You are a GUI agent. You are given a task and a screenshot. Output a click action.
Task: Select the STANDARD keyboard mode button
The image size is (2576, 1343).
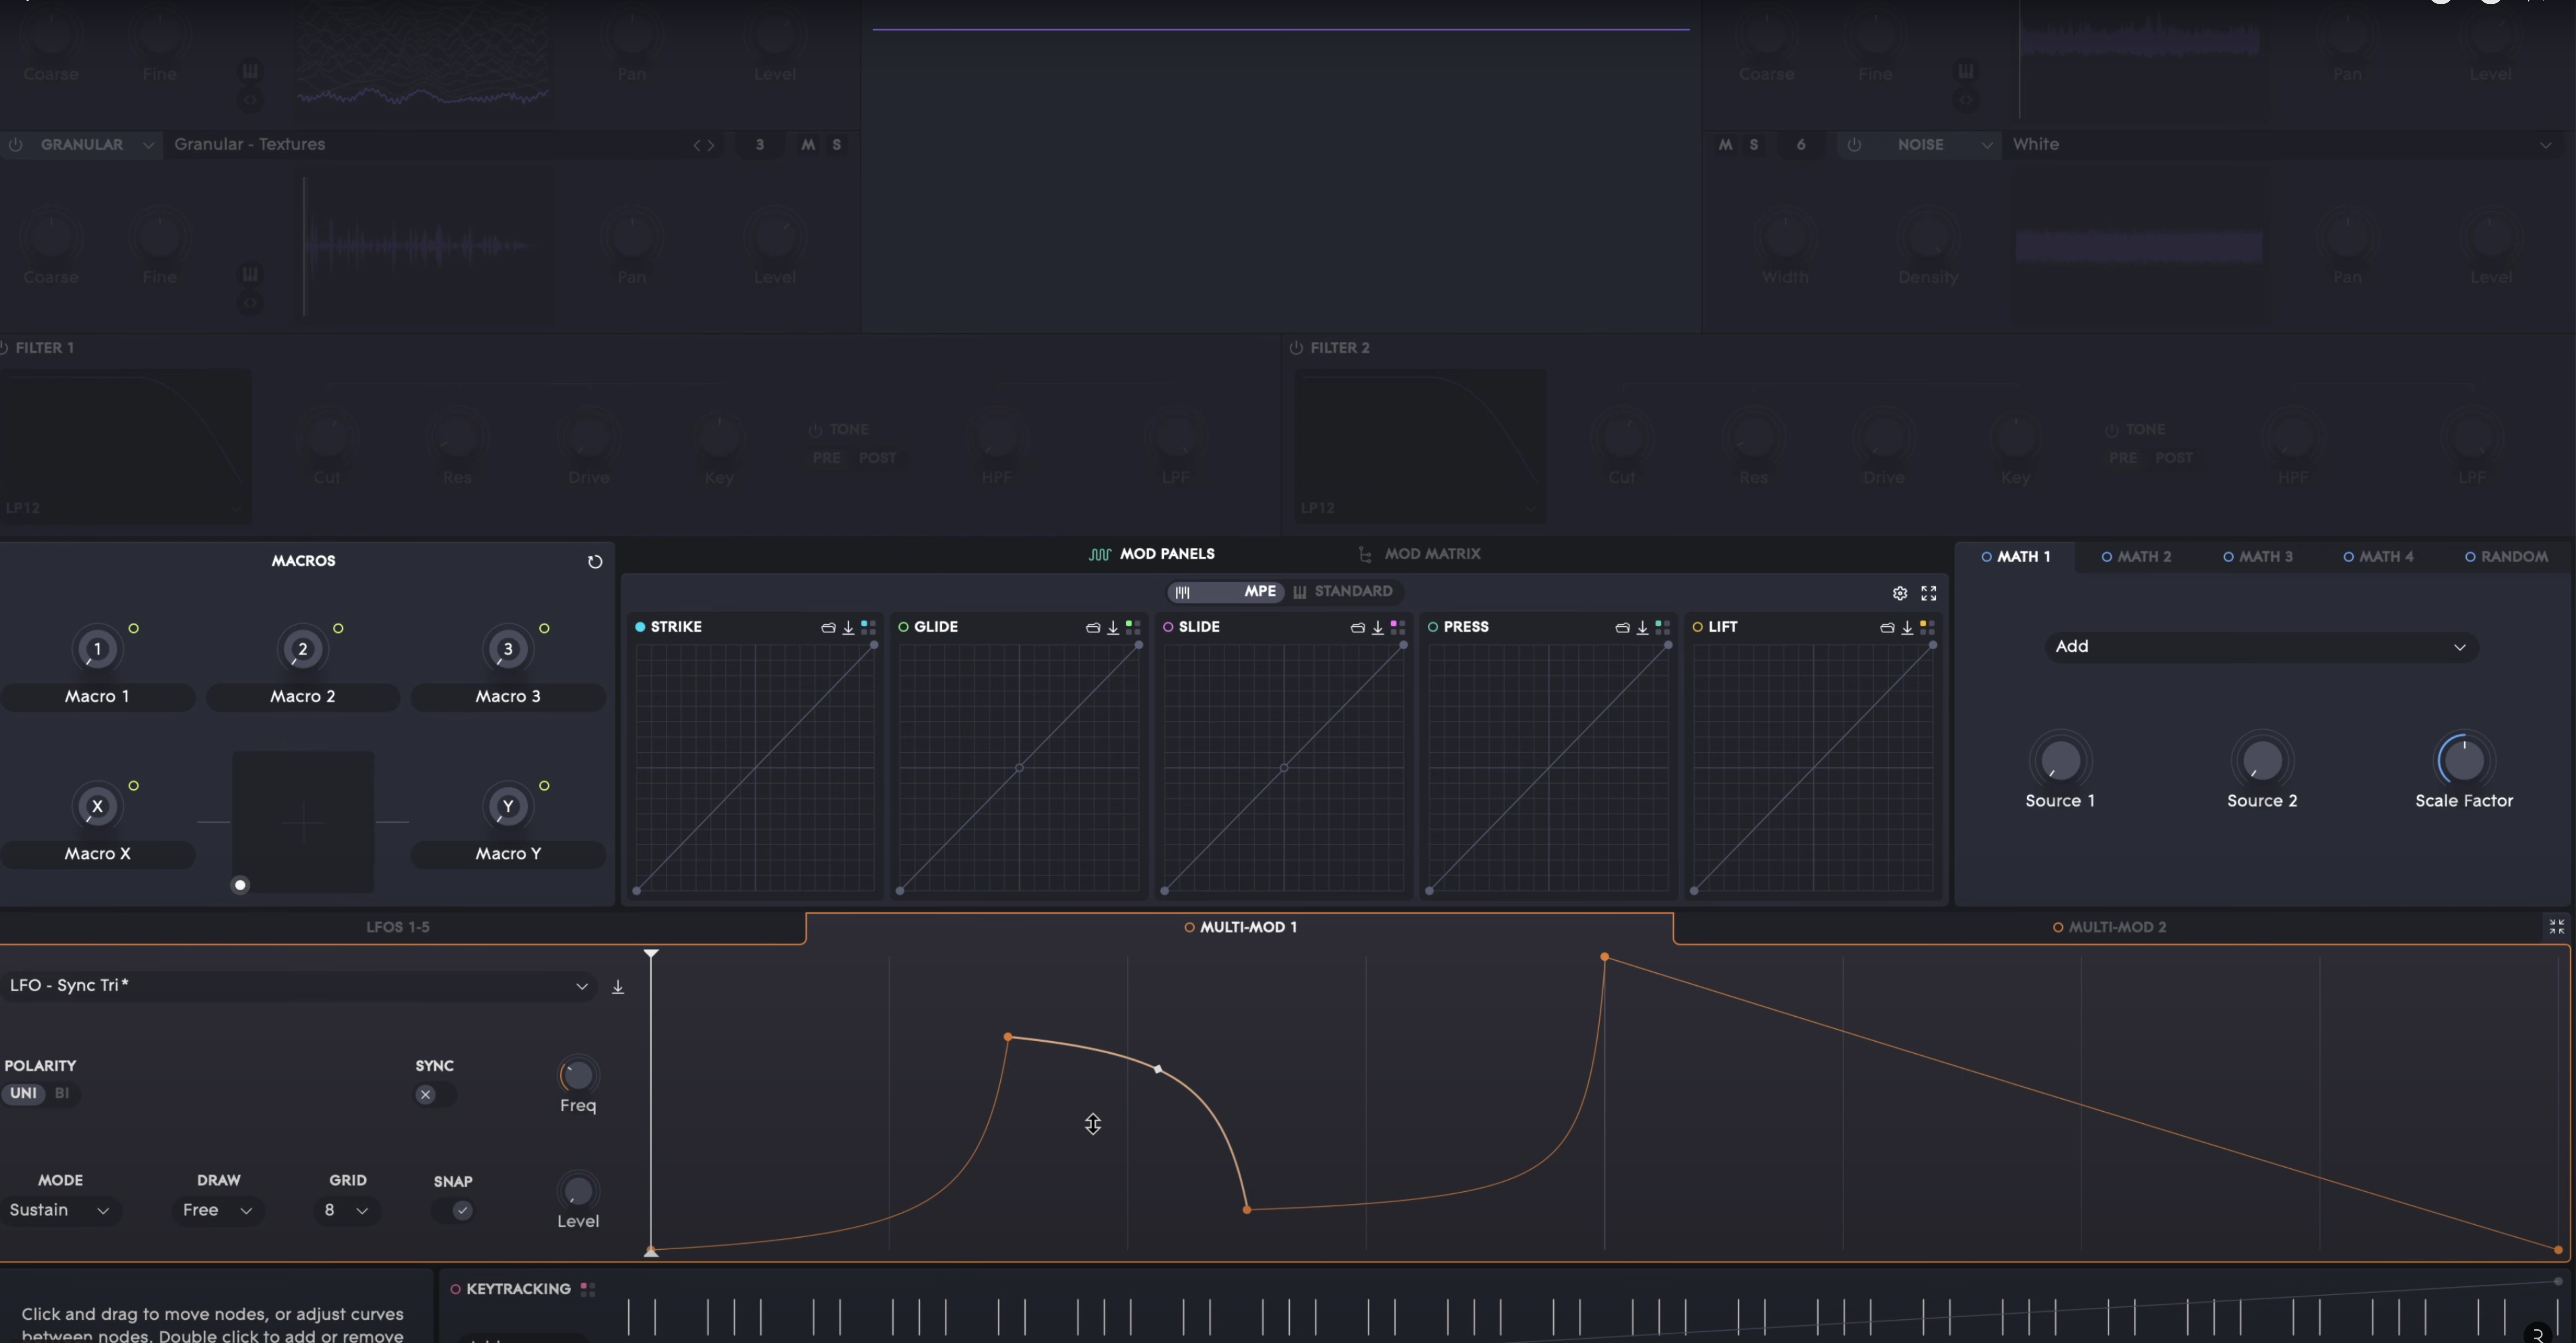tap(1343, 592)
